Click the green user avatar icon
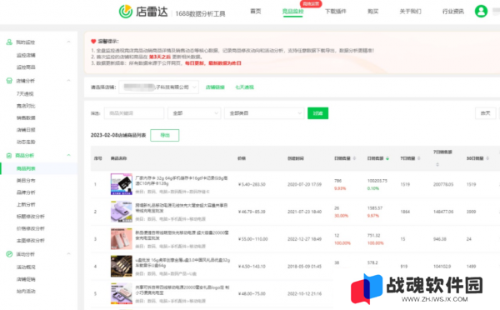This screenshot has height=310, width=500. pos(481,11)
